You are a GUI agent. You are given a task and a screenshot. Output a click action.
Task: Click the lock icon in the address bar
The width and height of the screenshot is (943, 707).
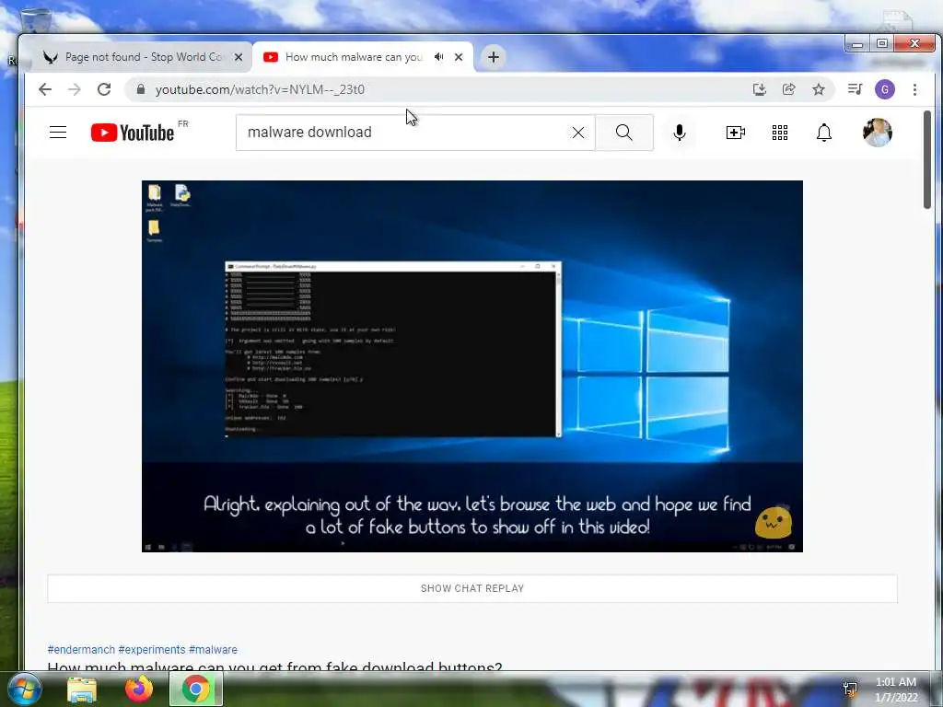tap(141, 89)
